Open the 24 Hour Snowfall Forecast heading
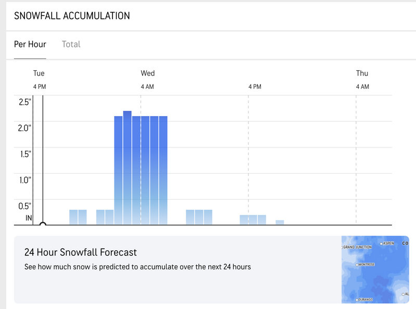Image resolution: width=416 pixels, height=309 pixels. (80, 253)
